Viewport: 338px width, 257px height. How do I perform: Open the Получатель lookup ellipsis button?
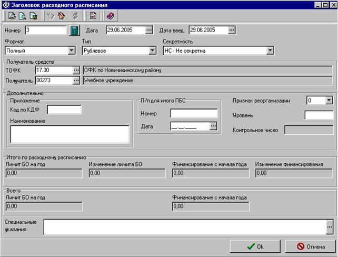pos(76,81)
